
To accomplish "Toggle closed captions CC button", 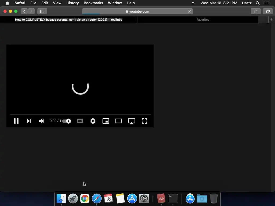I will click(x=80, y=121).
